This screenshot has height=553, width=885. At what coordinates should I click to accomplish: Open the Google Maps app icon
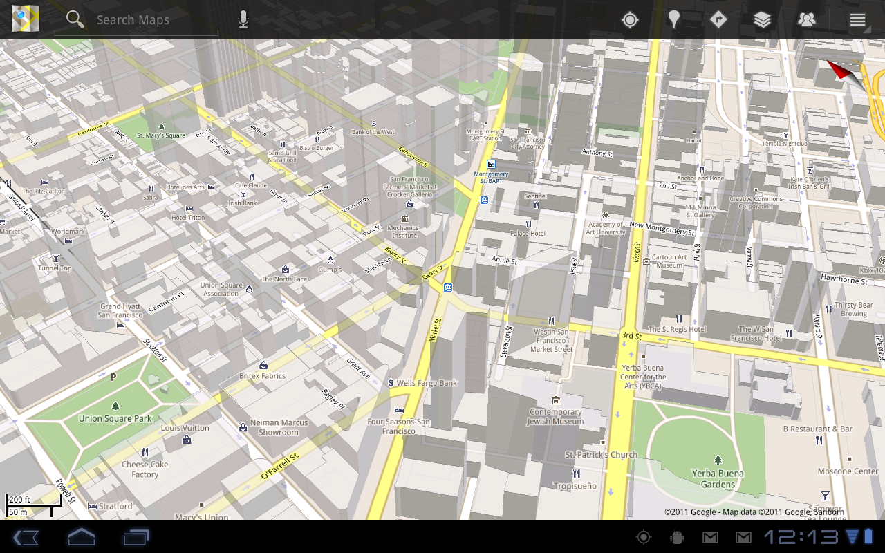pos(26,19)
